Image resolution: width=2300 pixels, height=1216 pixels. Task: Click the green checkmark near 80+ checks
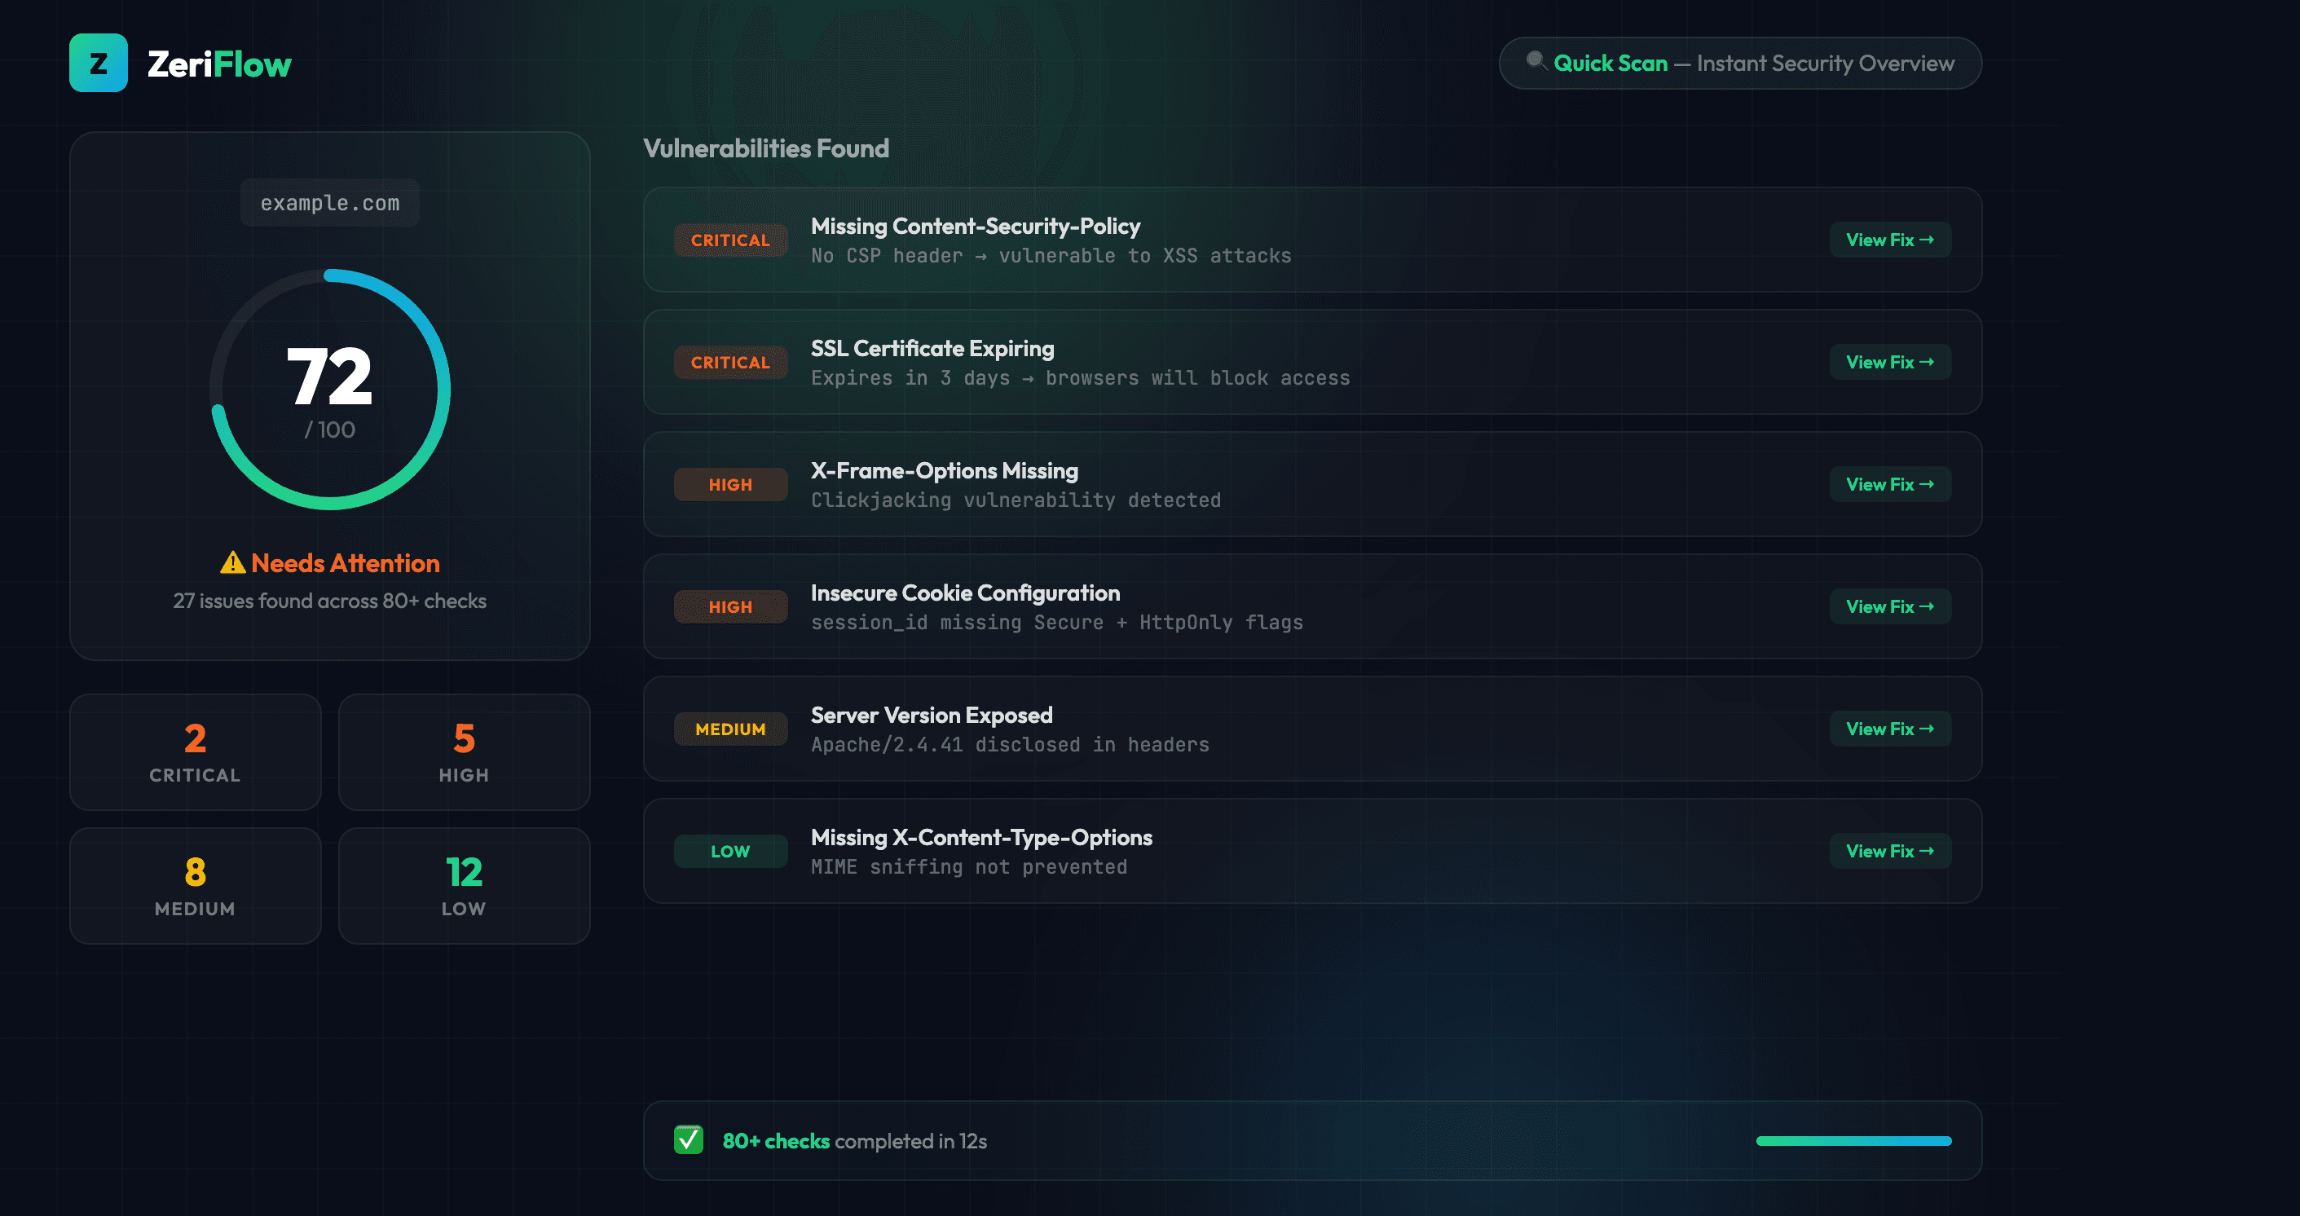(688, 1140)
